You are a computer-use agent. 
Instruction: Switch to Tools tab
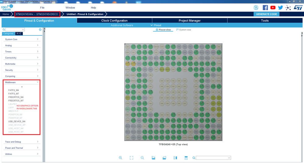click(x=265, y=20)
